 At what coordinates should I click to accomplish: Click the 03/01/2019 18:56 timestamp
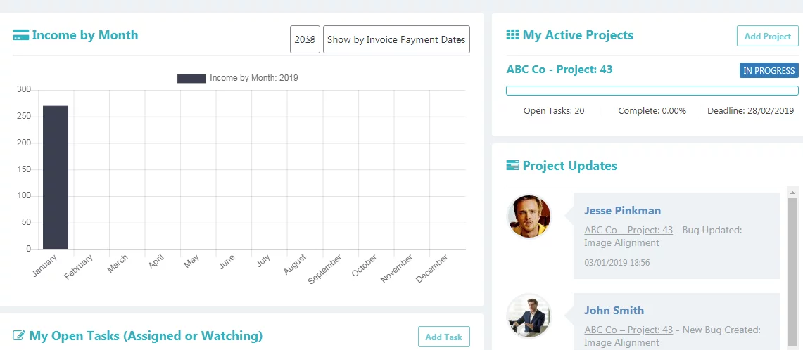coord(617,263)
